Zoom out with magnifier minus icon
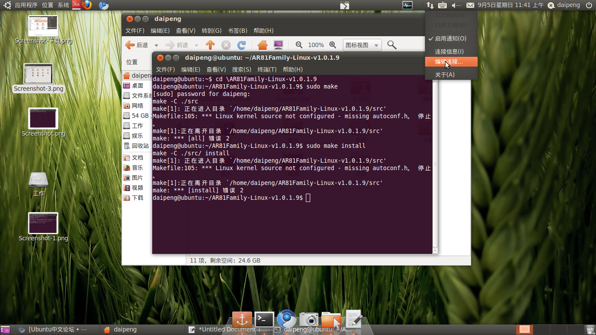The height and width of the screenshot is (335, 596). [x=299, y=45]
